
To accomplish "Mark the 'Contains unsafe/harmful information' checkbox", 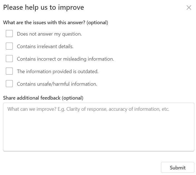I will [x=9, y=84].
